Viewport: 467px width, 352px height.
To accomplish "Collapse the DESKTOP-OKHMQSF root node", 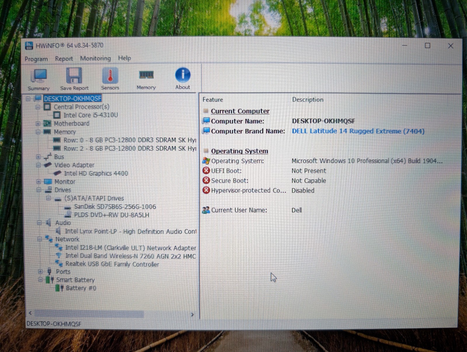I will click(28, 99).
